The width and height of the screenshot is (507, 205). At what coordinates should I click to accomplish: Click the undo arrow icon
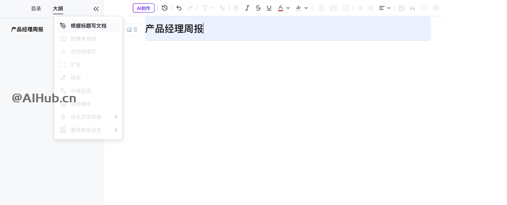(x=179, y=8)
